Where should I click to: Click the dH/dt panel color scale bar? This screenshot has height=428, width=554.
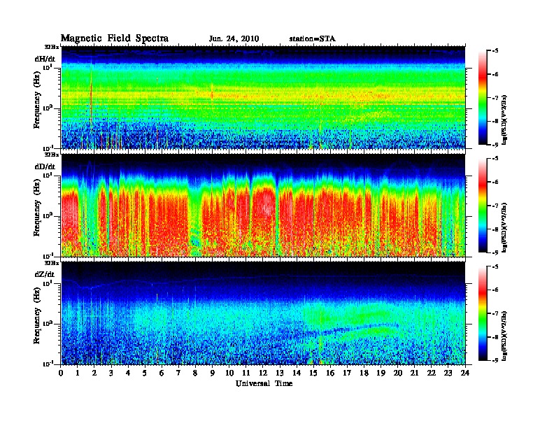(483, 98)
